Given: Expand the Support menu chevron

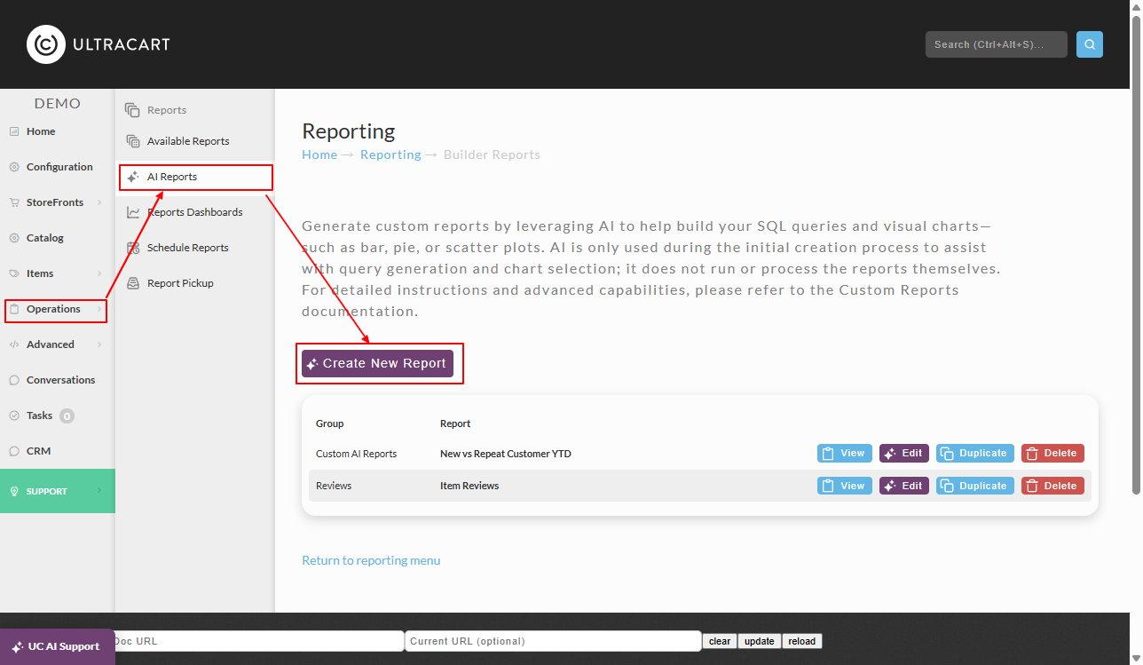Looking at the screenshot, I should point(99,491).
